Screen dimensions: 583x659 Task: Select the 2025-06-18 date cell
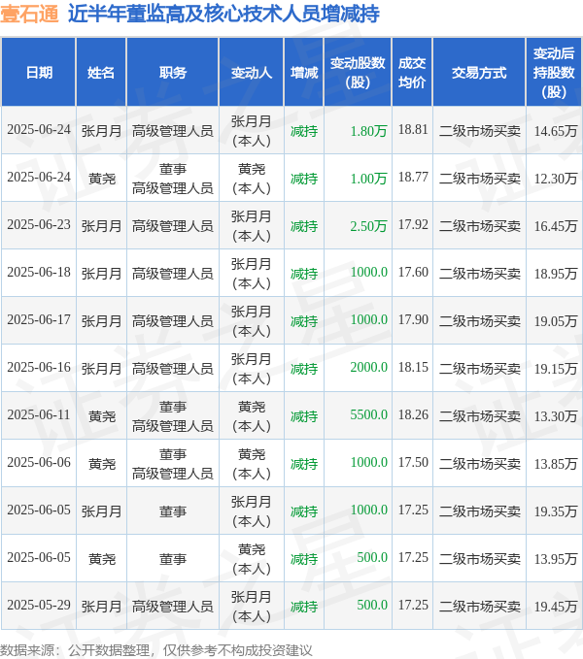click(x=39, y=273)
